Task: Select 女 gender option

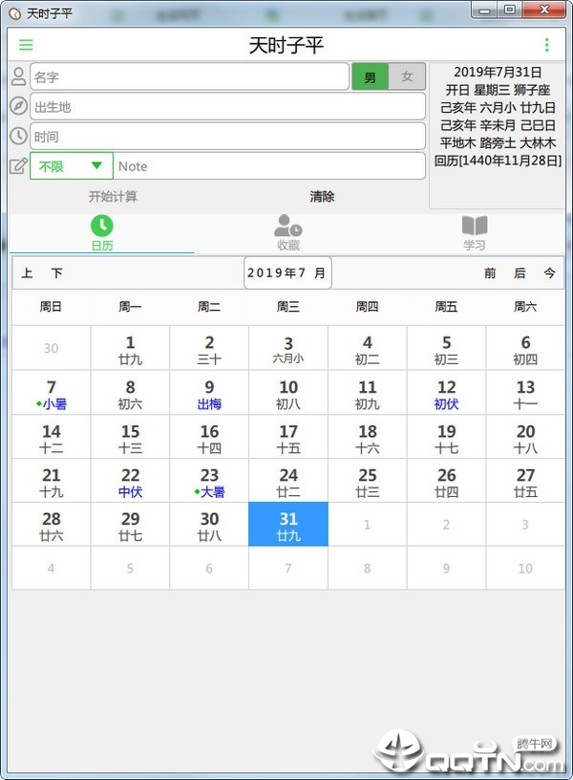Action: [407, 76]
